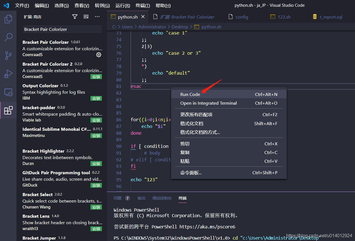Image resolution: width=355 pixels, height=241 pixels.
Task: Close the python.sh editor tab
Action: point(143,17)
